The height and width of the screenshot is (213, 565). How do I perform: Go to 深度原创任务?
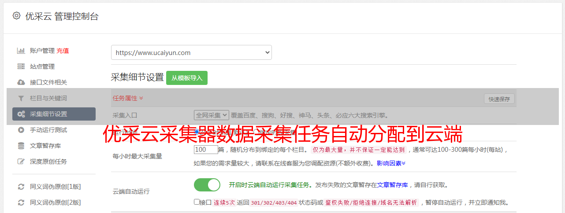point(48,162)
